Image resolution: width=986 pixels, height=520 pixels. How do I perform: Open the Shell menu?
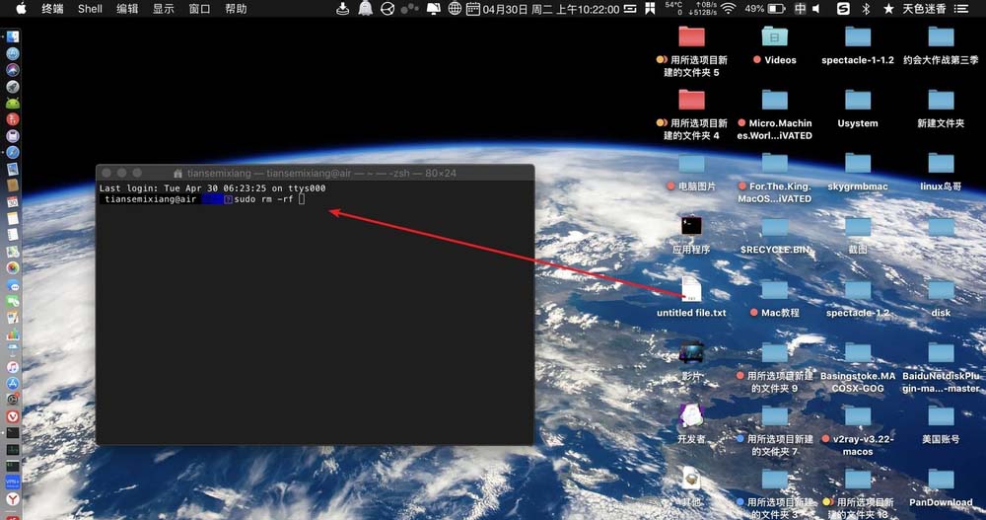pos(90,9)
